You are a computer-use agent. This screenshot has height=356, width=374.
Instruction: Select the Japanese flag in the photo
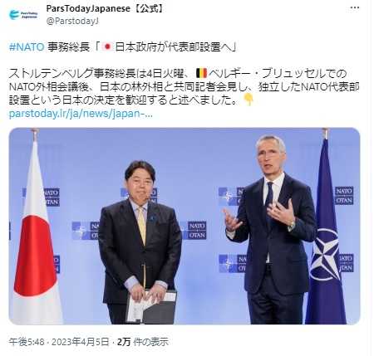click(x=36, y=230)
